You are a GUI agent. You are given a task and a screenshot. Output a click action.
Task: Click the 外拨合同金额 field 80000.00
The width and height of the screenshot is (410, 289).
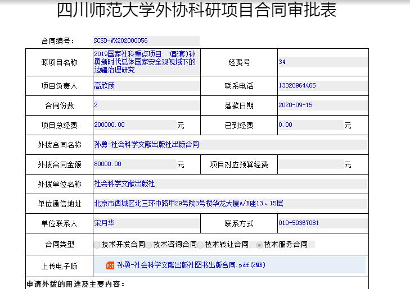tap(135, 164)
